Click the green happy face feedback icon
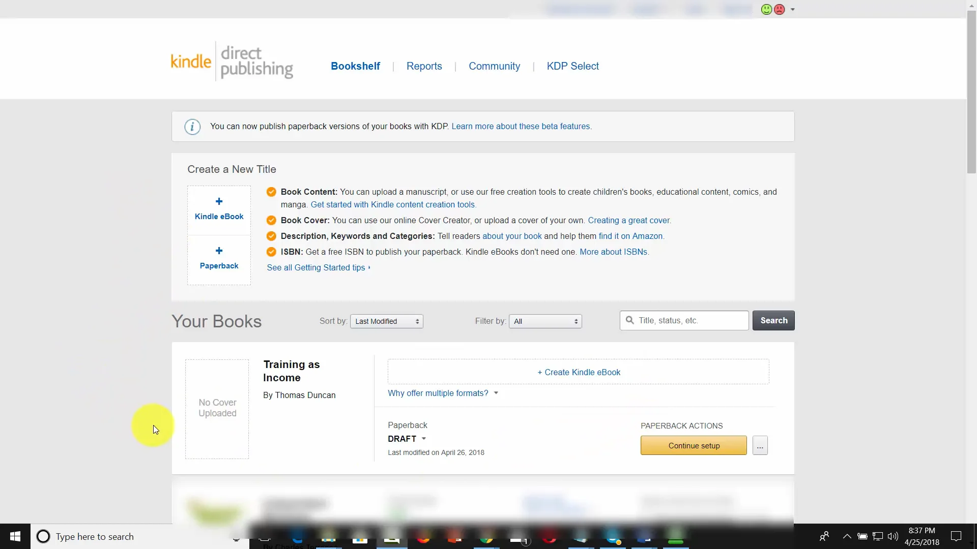This screenshot has width=977, height=549. click(766, 9)
